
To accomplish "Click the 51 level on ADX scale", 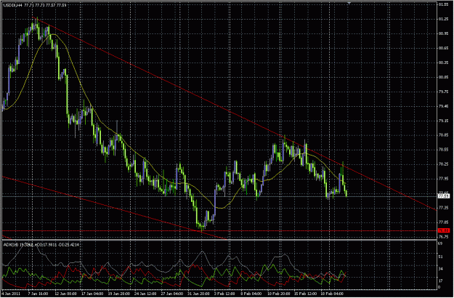I will coord(440,257).
